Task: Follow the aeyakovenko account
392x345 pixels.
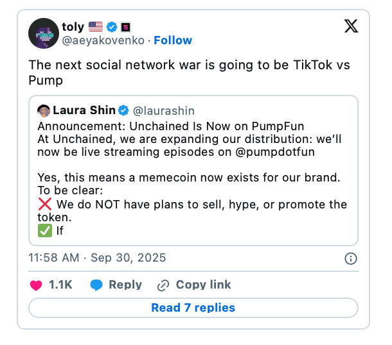Action: (x=173, y=40)
